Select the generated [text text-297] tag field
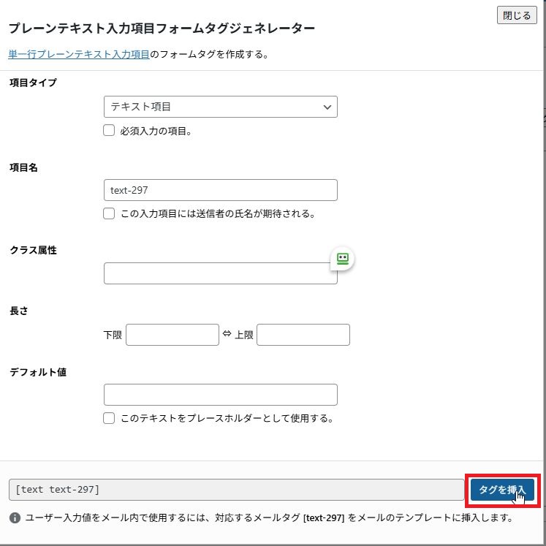The image size is (546, 546). (x=236, y=490)
